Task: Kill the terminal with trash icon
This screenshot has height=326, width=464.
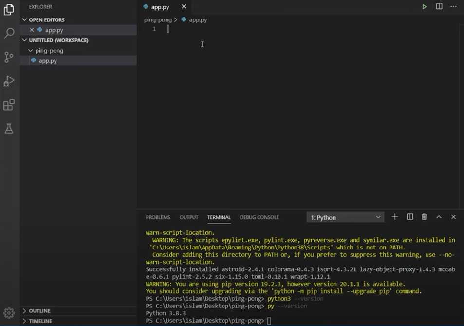Action: coord(424,217)
